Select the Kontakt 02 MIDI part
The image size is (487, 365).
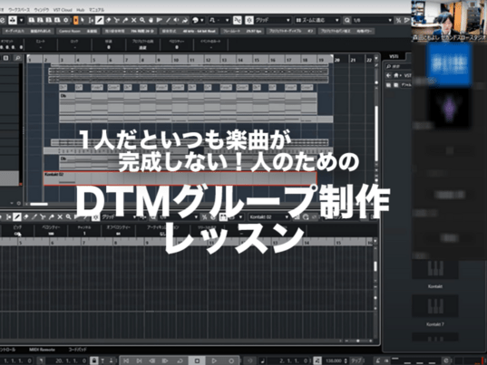point(180,178)
